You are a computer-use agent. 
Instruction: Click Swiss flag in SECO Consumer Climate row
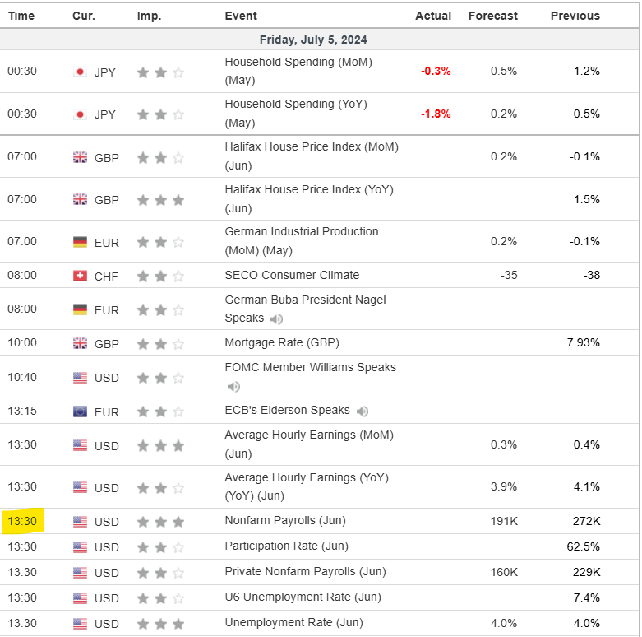click(80, 276)
